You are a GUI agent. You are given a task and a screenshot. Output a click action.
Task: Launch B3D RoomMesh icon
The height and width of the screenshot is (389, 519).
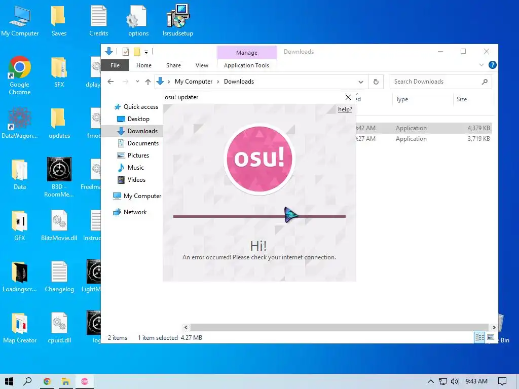59,177
